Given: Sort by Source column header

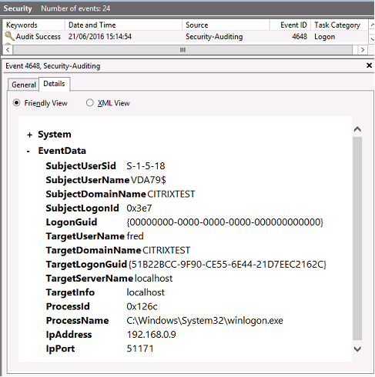Looking at the screenshot, I should click(x=226, y=25).
